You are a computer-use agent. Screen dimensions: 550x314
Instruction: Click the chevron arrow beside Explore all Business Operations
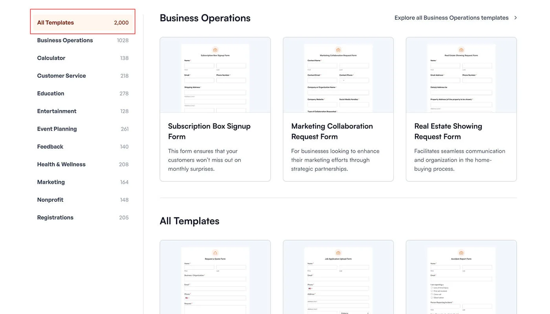click(515, 18)
